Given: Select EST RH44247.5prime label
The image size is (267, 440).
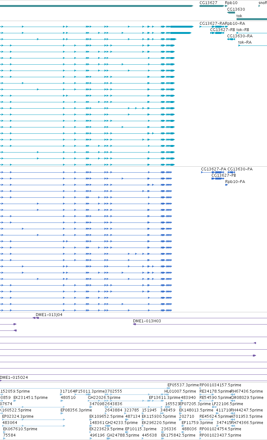Looking at the screenshot, I should coord(247,410).
